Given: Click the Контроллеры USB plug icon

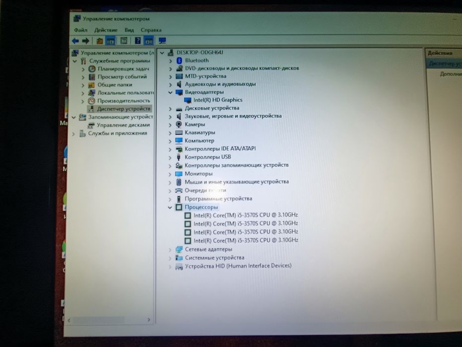Looking at the screenshot, I should click(x=178, y=157).
